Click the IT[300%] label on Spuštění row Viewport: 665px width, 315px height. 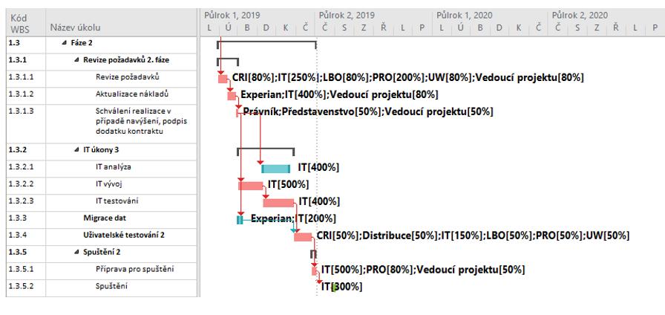click(x=342, y=287)
